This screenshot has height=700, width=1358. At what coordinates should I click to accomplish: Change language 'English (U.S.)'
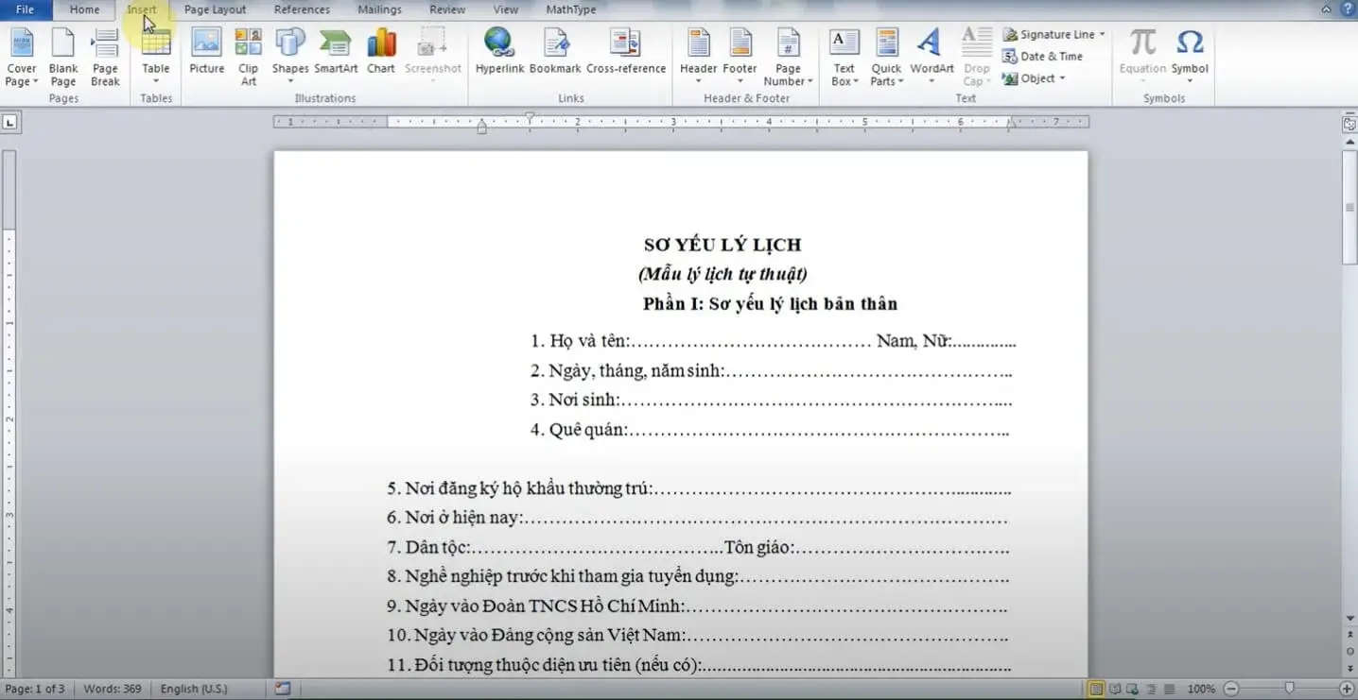(x=194, y=689)
